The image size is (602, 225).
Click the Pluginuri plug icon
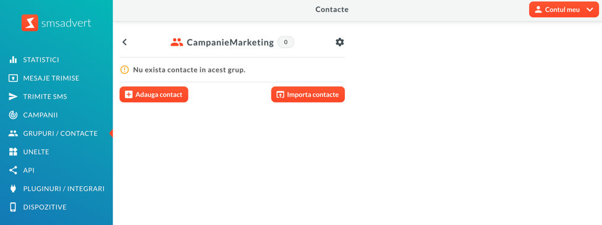[x=14, y=189]
